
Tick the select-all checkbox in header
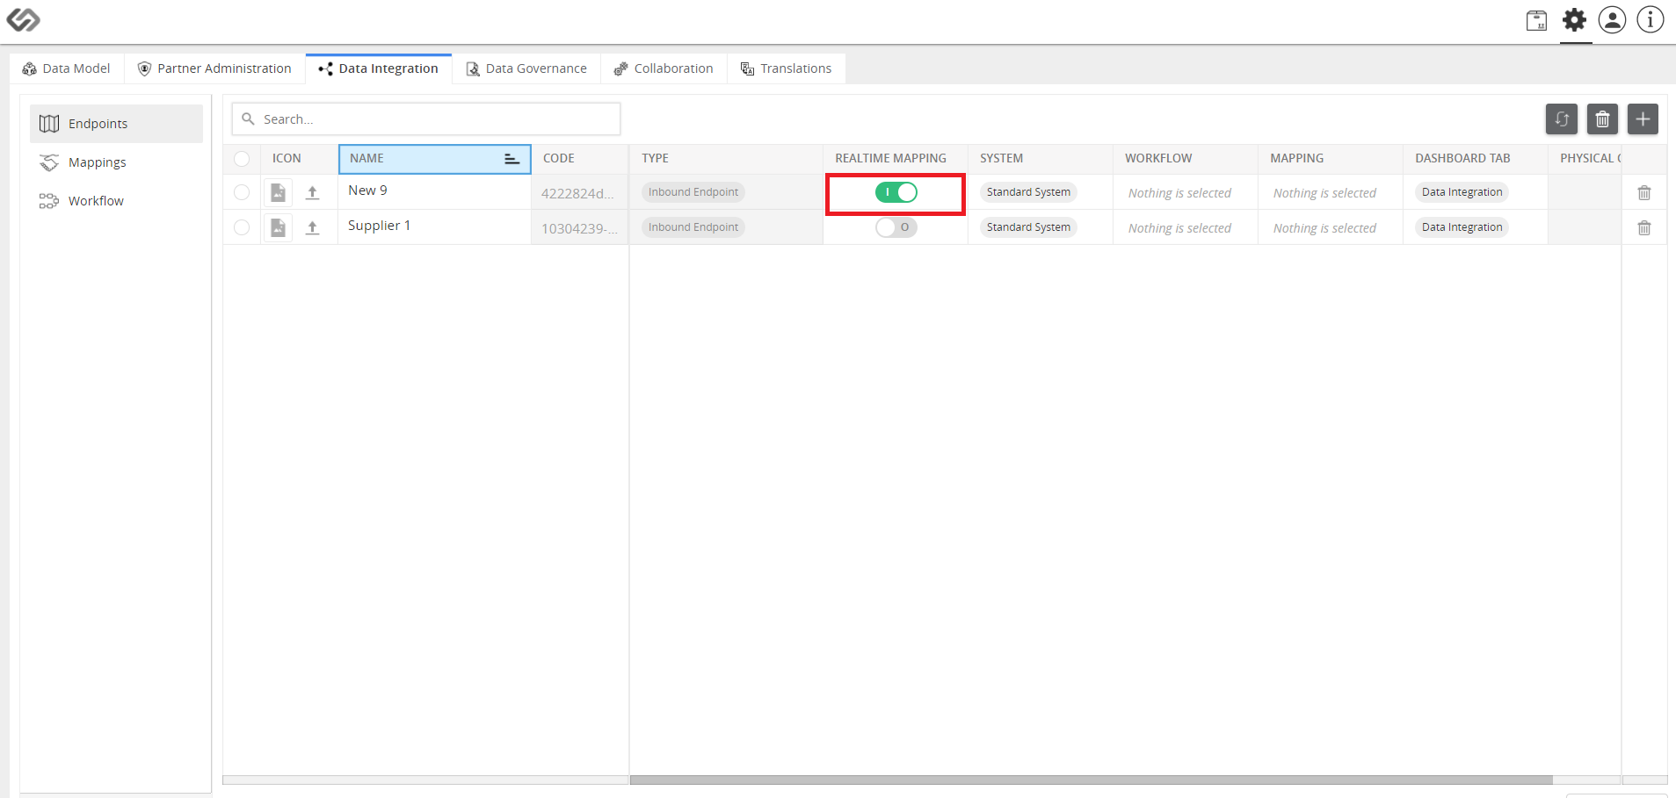242,159
